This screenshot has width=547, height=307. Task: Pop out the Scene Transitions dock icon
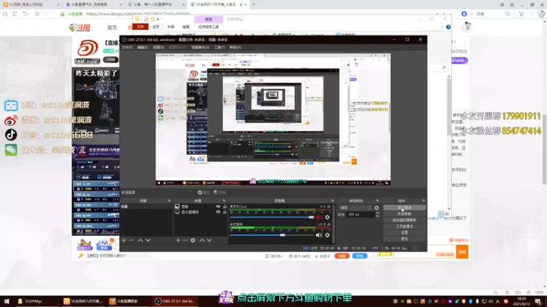[x=377, y=201]
